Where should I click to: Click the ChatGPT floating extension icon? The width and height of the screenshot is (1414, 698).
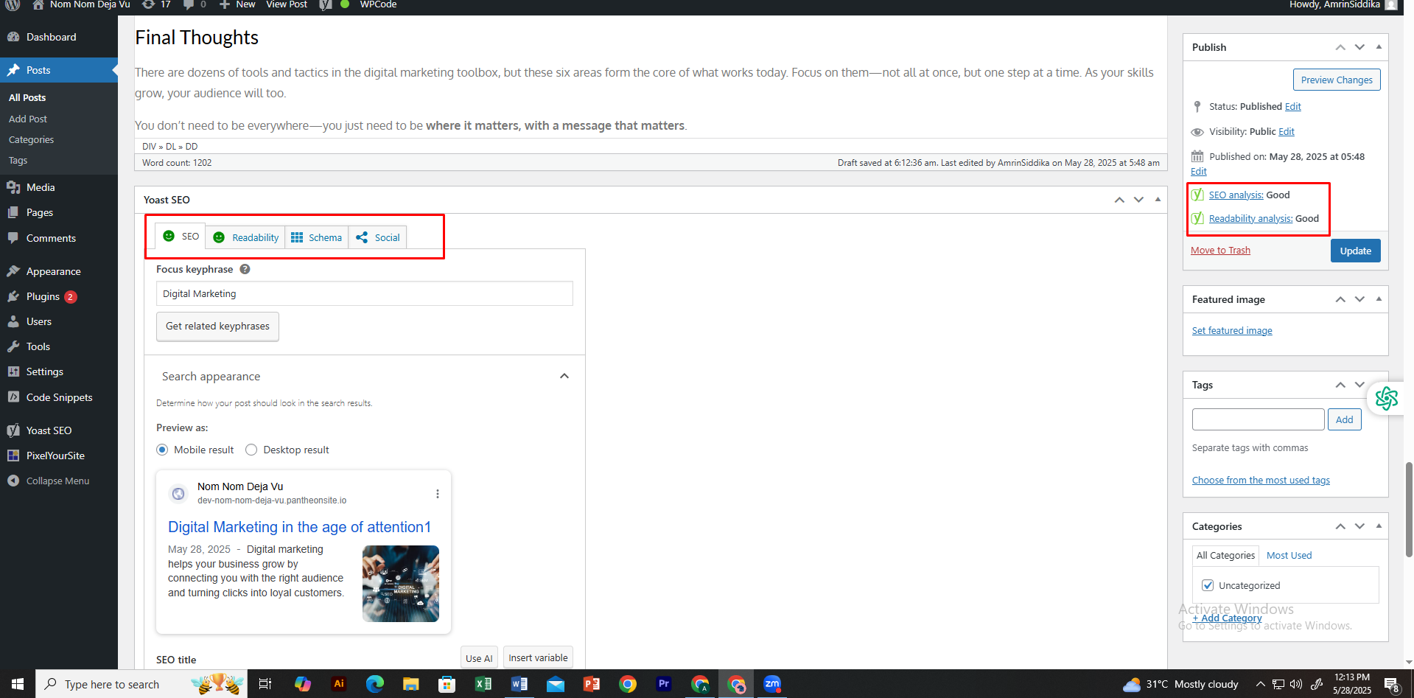point(1386,399)
